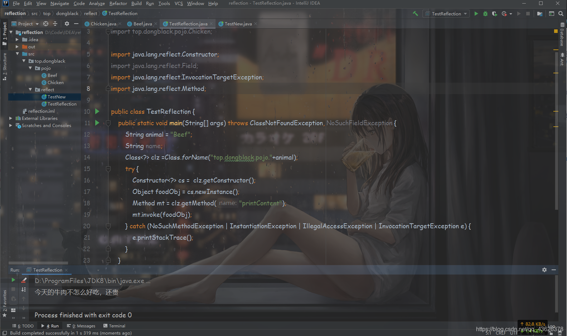This screenshot has height=336, width=567.
Task: Open the Navigate menu
Action: click(x=60, y=3)
